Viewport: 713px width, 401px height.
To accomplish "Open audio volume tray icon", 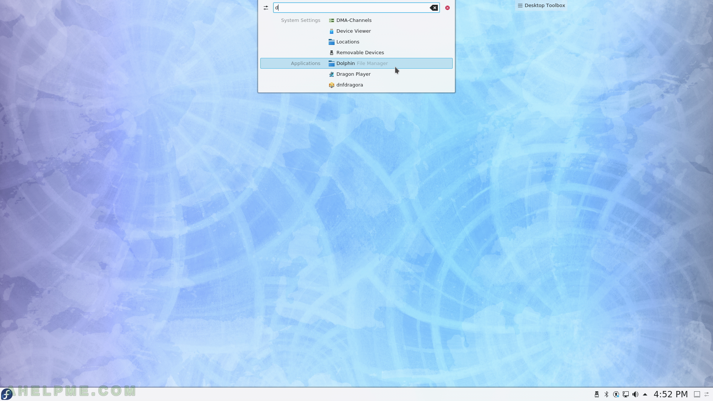I will (x=635, y=394).
